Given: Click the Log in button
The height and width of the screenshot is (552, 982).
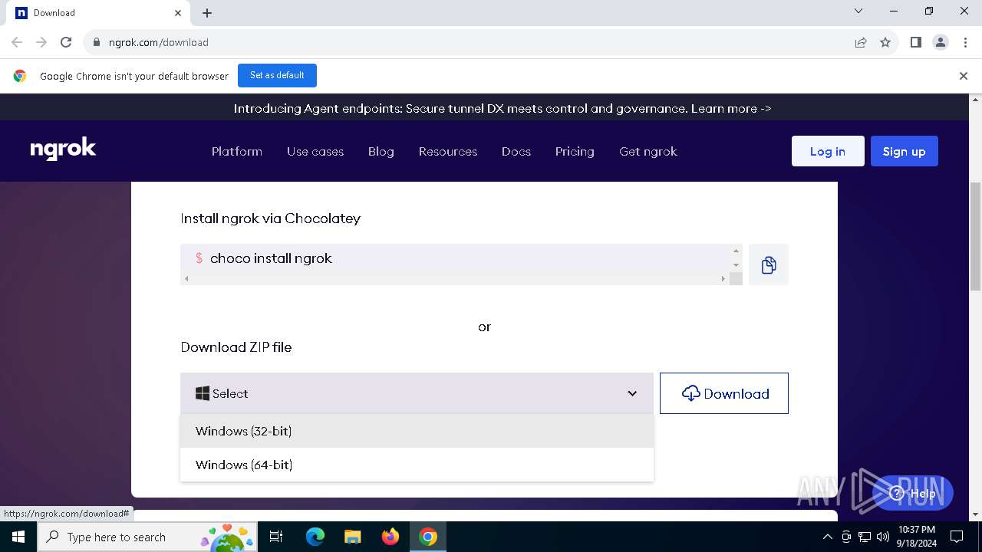Looking at the screenshot, I should tap(828, 151).
